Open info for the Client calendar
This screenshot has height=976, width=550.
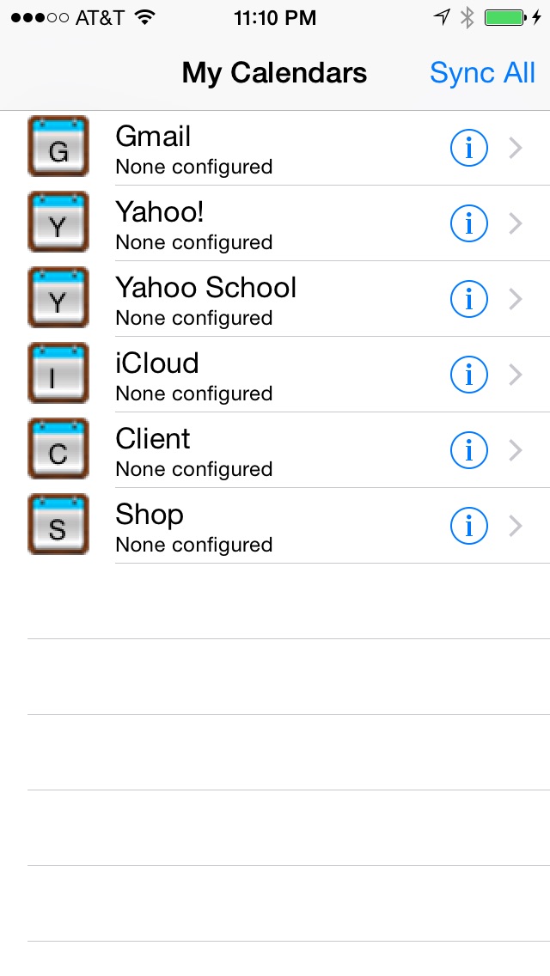(x=468, y=449)
